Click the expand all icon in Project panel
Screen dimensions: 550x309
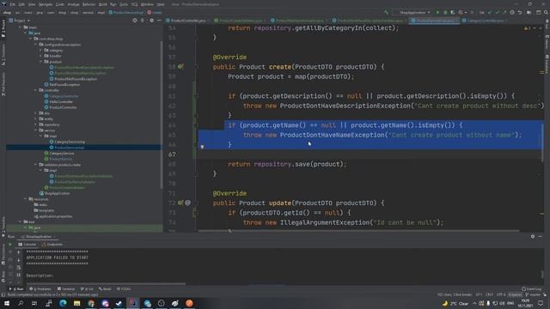(x=143, y=21)
